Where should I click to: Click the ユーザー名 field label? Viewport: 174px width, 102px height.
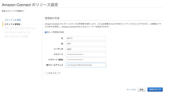tap(58, 49)
